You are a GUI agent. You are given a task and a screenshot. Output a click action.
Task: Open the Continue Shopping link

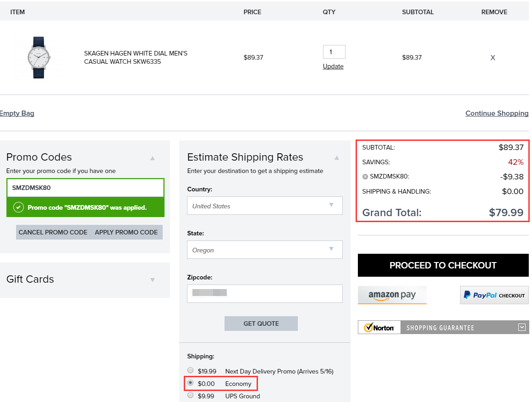point(497,113)
